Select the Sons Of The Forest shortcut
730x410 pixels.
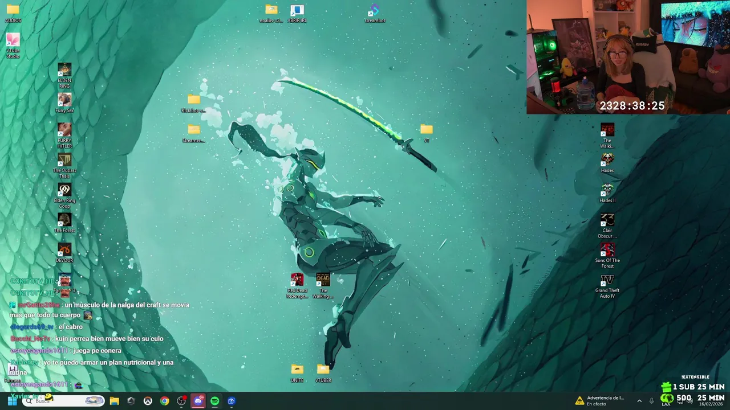(x=607, y=256)
